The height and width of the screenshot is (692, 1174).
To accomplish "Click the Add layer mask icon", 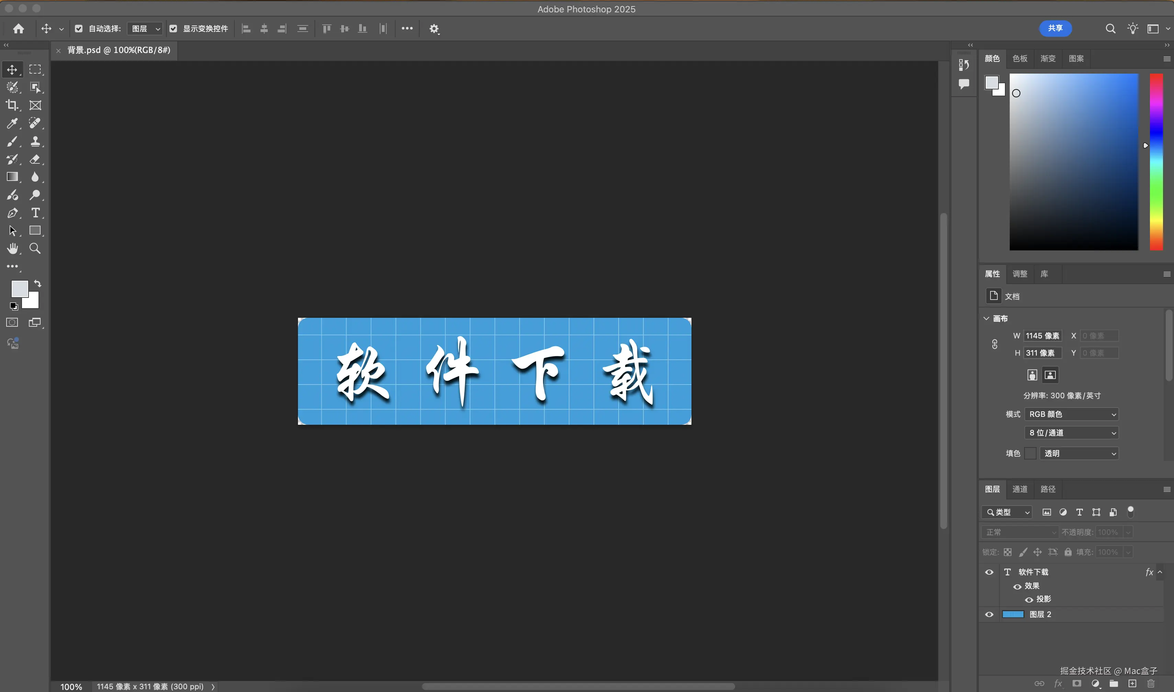I will click(x=1077, y=684).
